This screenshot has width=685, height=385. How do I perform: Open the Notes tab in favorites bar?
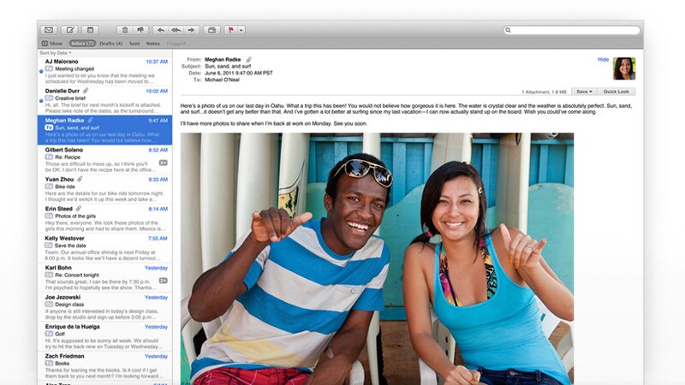[x=153, y=43]
